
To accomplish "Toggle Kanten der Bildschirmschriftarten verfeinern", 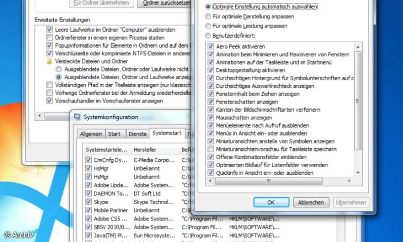I will [211, 110].
